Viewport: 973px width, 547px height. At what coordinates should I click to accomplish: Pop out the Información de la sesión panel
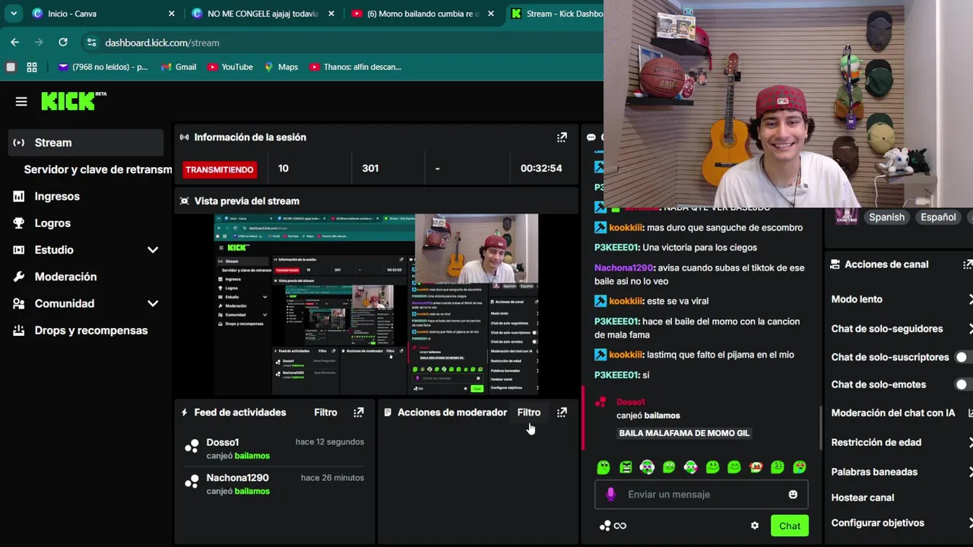coord(562,138)
